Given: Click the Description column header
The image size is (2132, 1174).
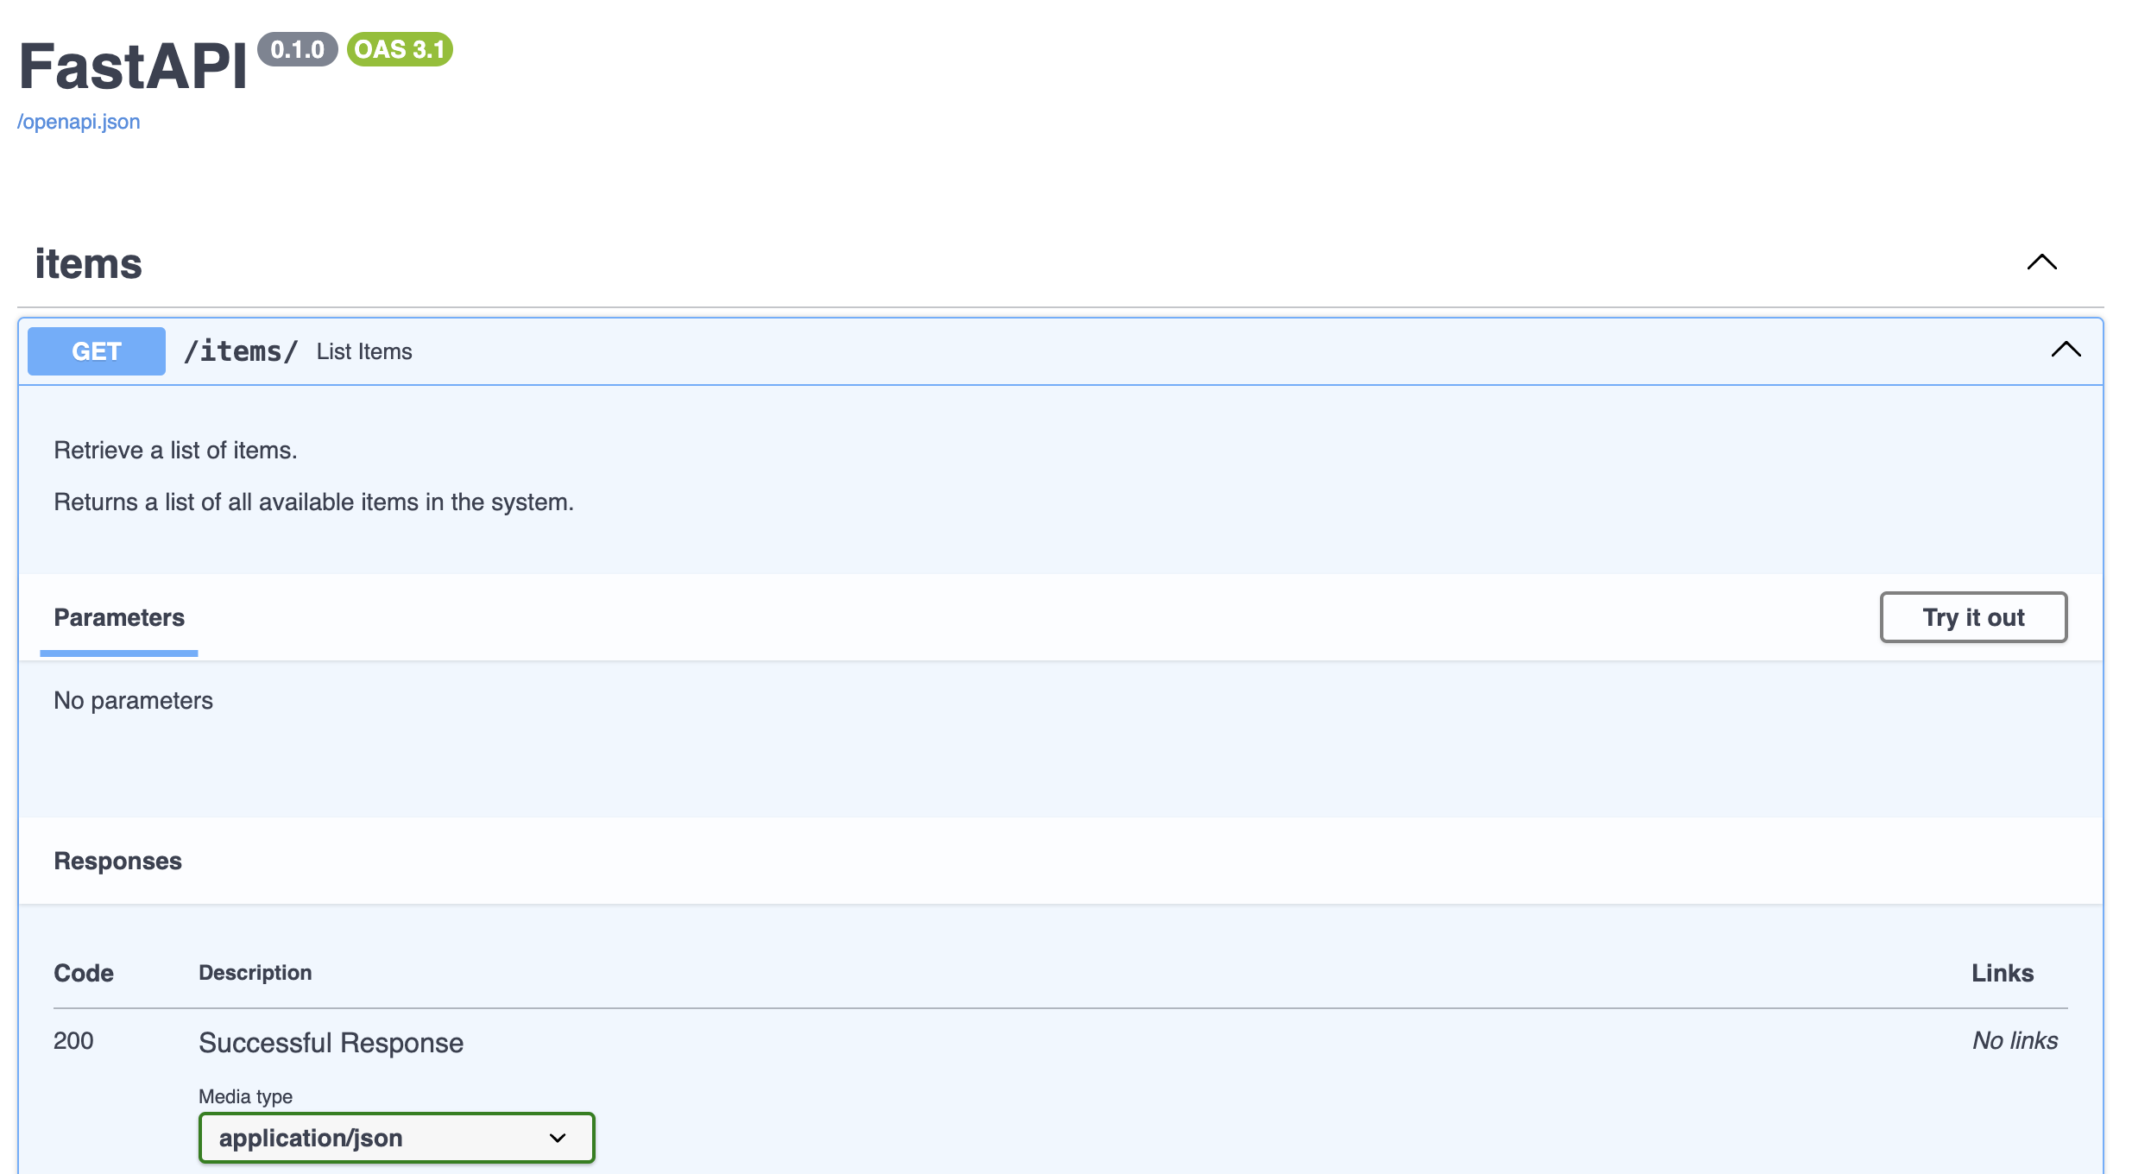Looking at the screenshot, I should coord(255,973).
